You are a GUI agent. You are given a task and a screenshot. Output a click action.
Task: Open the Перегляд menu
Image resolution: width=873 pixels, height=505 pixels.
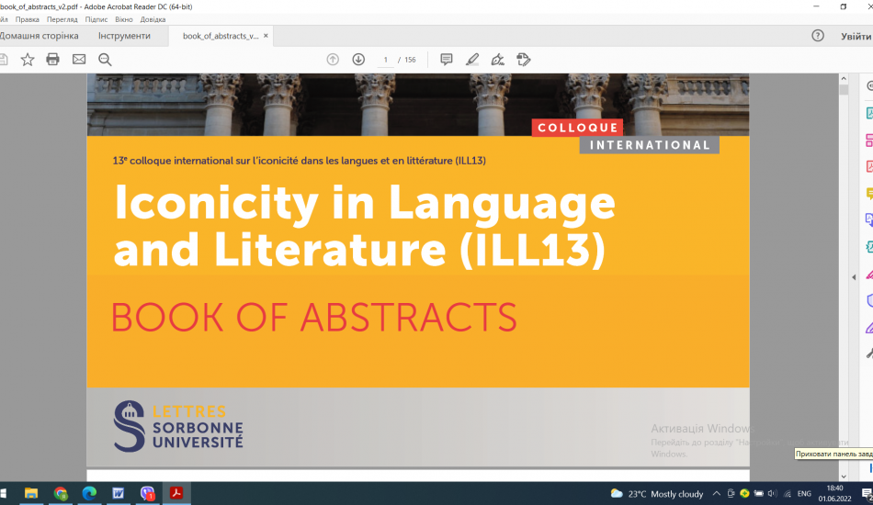[x=62, y=19]
